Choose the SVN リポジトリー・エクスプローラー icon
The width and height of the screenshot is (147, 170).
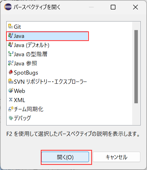pos(11,81)
